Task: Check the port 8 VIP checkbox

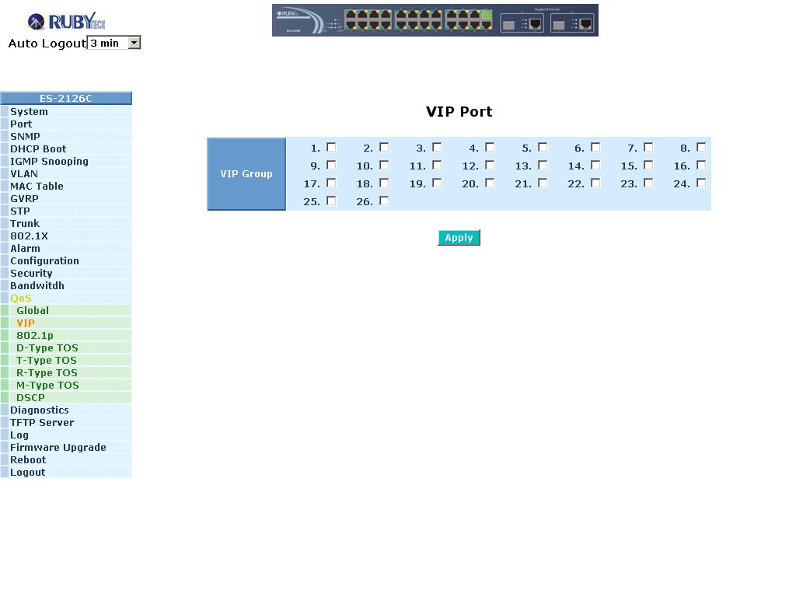Action: click(701, 147)
